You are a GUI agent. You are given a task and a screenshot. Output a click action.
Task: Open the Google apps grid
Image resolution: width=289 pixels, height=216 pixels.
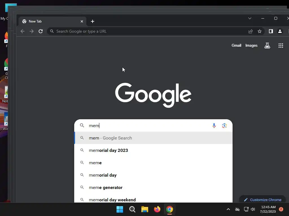[x=281, y=46]
